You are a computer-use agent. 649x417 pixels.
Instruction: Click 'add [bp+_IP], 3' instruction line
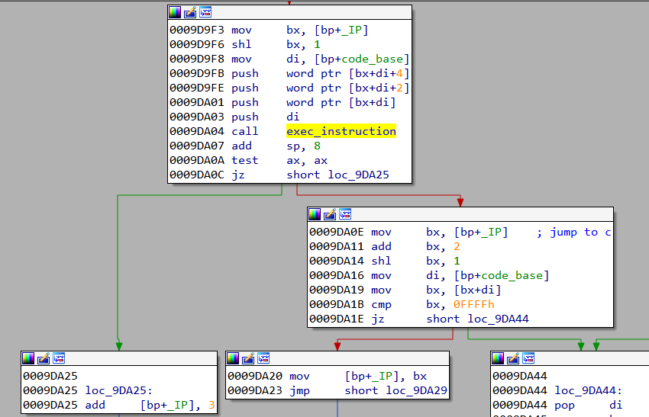[150, 405]
